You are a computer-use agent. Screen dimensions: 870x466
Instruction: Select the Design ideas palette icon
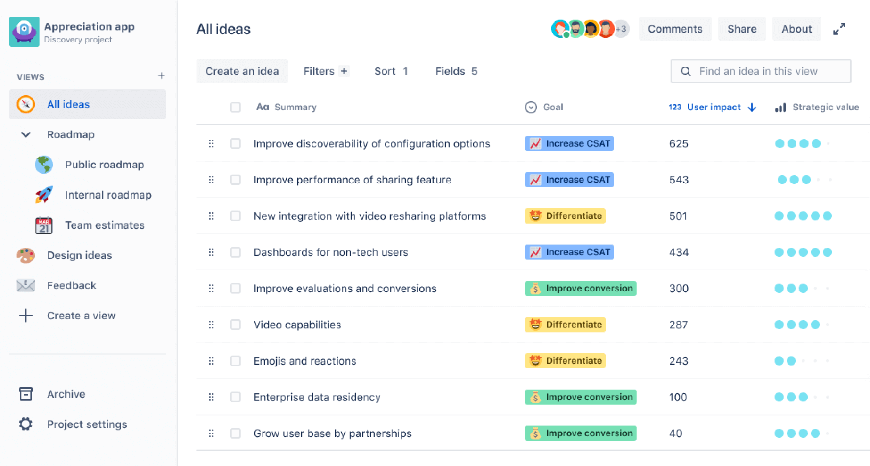point(26,255)
